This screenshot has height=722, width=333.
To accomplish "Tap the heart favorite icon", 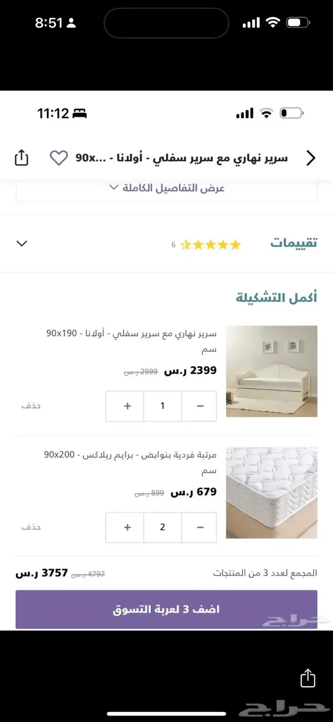I will (x=59, y=157).
